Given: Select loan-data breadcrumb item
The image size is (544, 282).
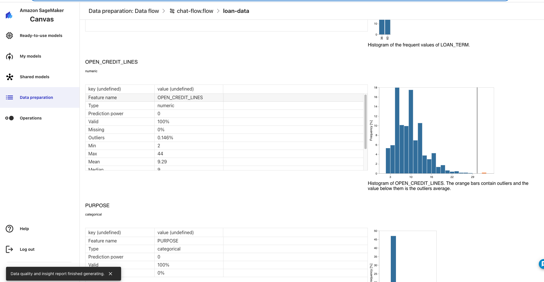Looking at the screenshot, I should click(236, 11).
